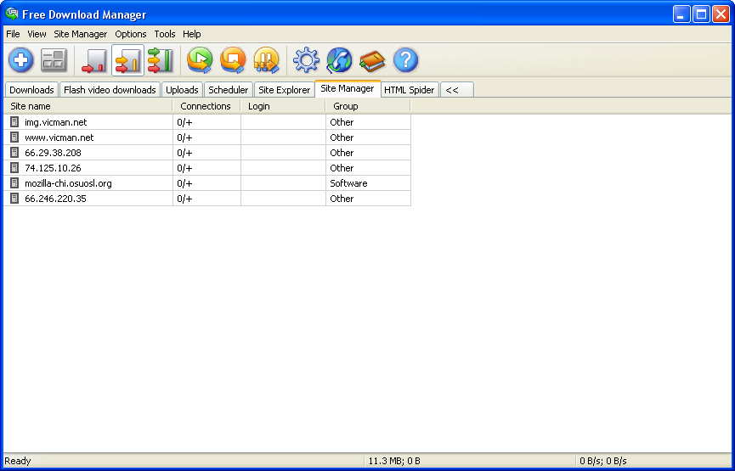
Task: Open help with the question mark icon
Action: point(405,60)
